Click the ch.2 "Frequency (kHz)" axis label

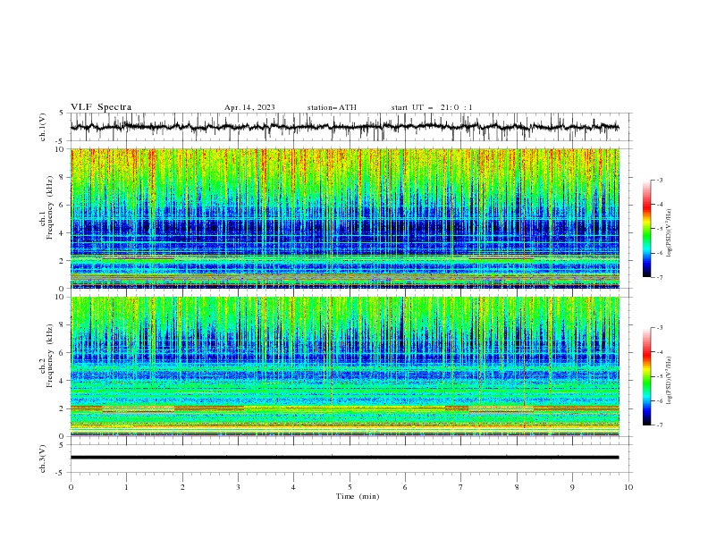click(x=50, y=355)
